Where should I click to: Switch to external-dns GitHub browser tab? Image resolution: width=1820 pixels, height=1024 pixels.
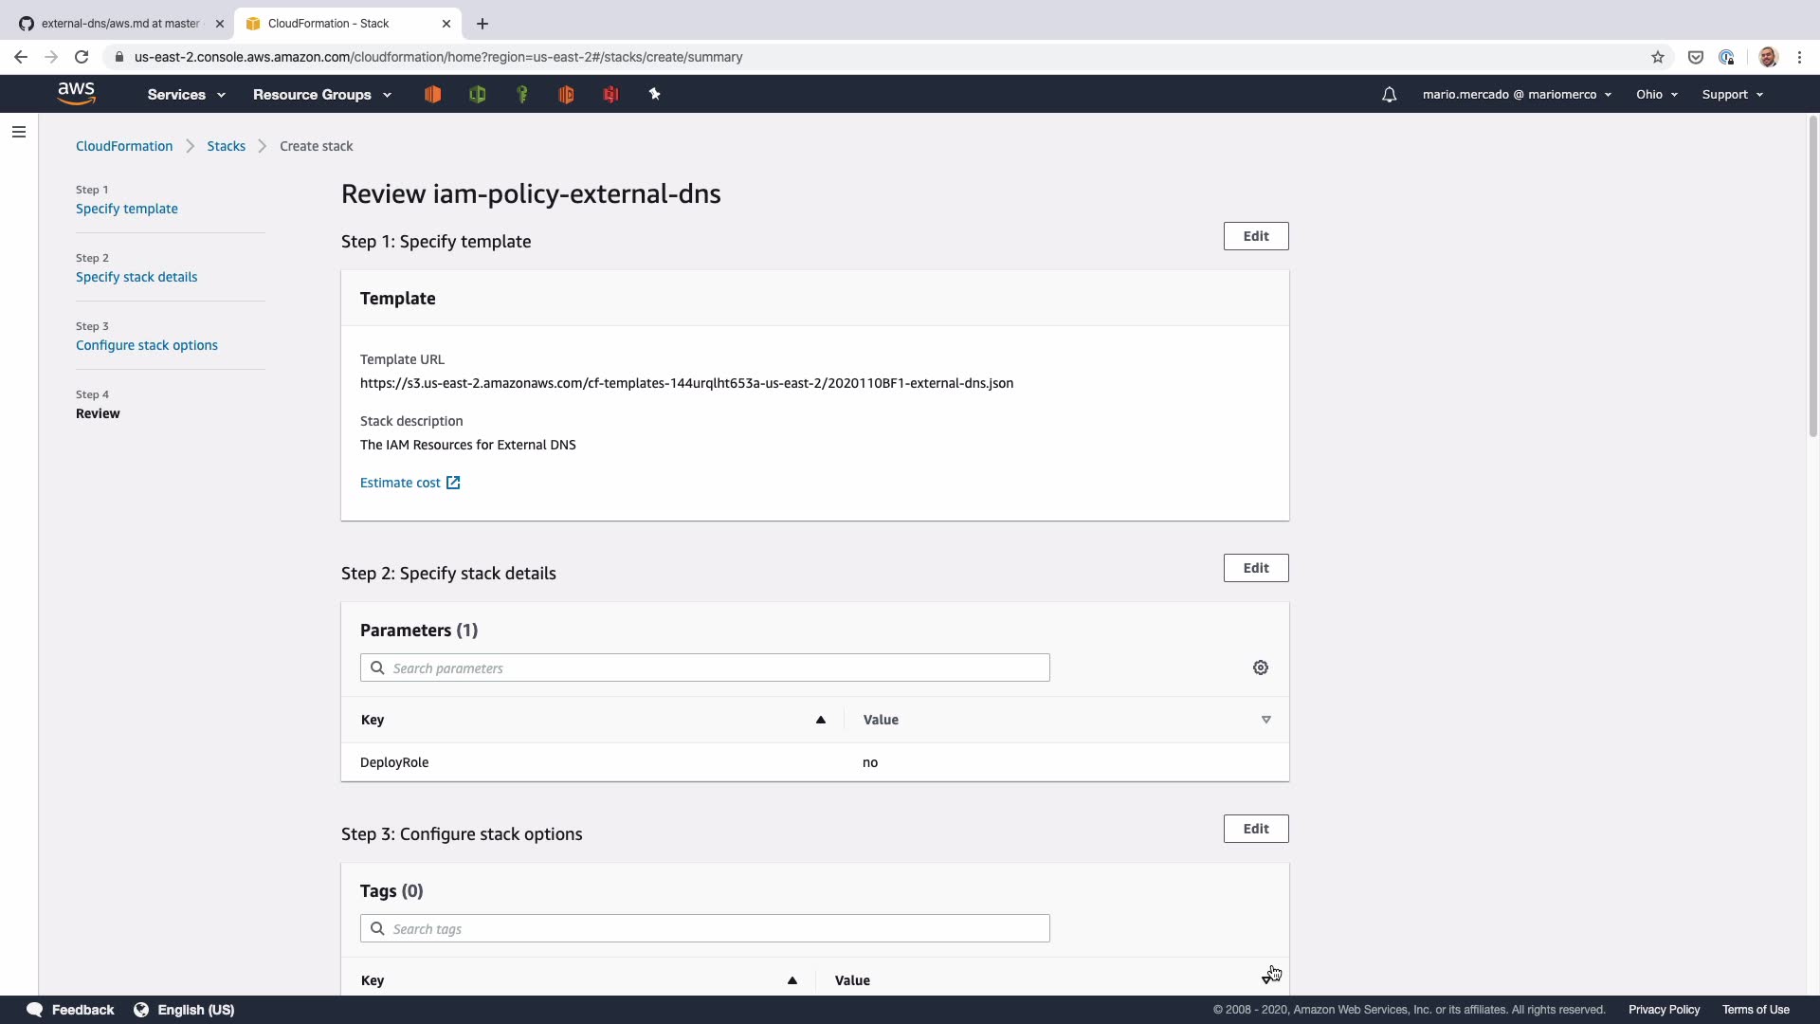[120, 24]
